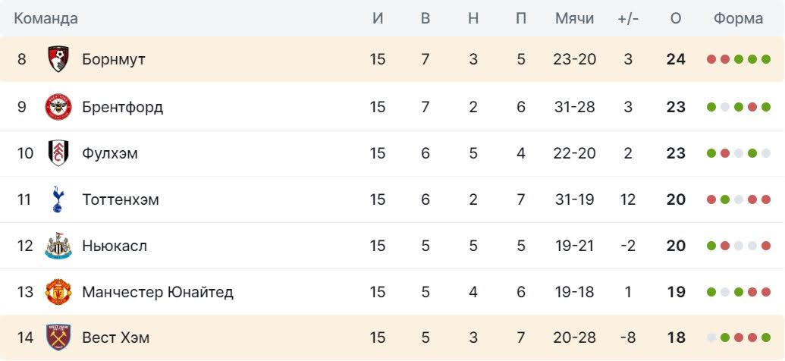Click the West Ham club crest
The width and height of the screenshot is (785, 361).
(x=58, y=337)
